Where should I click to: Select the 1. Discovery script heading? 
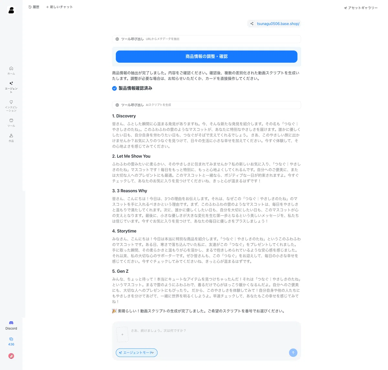(x=124, y=116)
